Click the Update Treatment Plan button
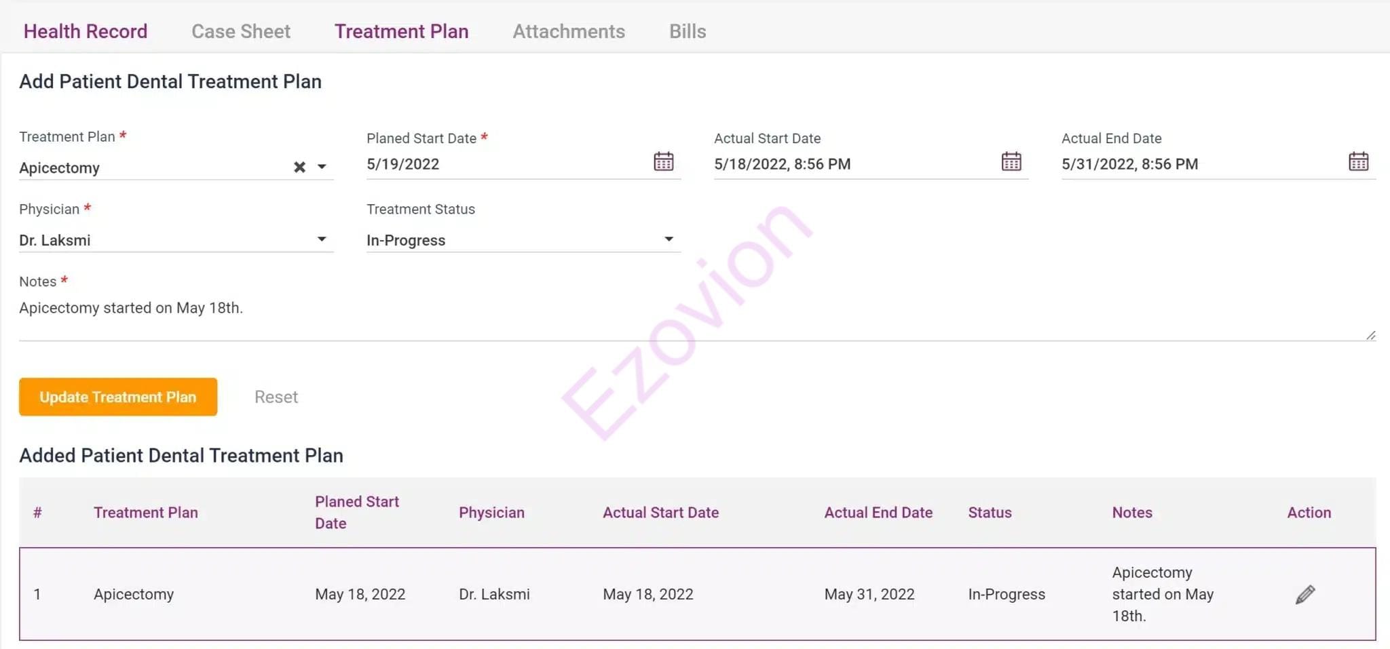 pos(118,397)
